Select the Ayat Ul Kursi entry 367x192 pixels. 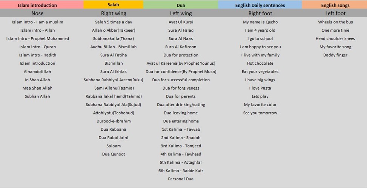click(x=181, y=22)
